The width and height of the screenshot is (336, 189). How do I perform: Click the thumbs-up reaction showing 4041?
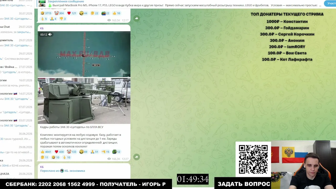(x=46, y=152)
